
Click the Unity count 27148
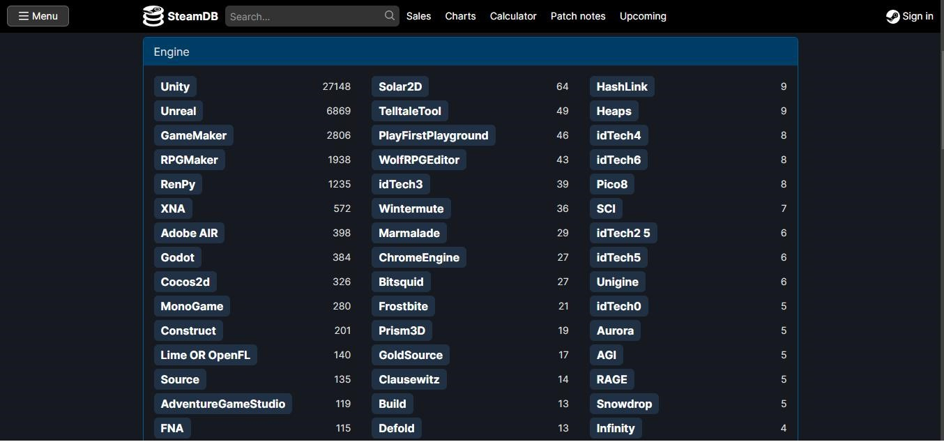tap(337, 86)
